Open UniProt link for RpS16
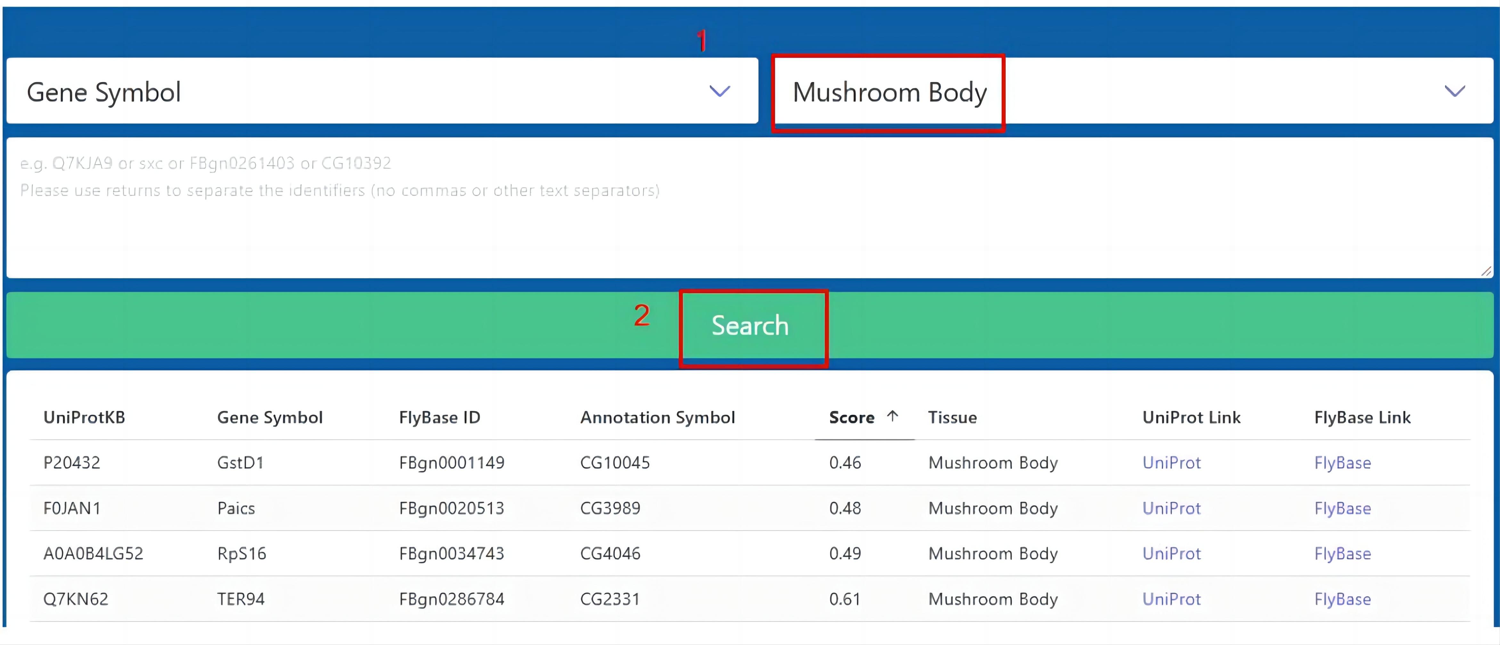1500x645 pixels. (x=1171, y=554)
